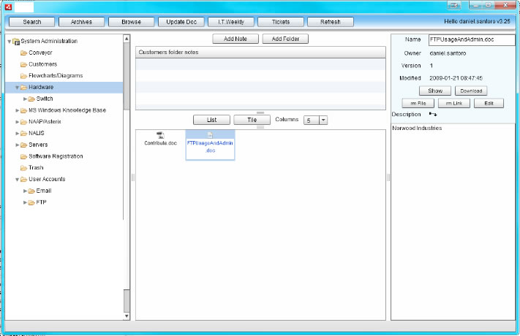
Task: Select the FTPUsageAndAdmin.doc file icon
Action: [210, 135]
